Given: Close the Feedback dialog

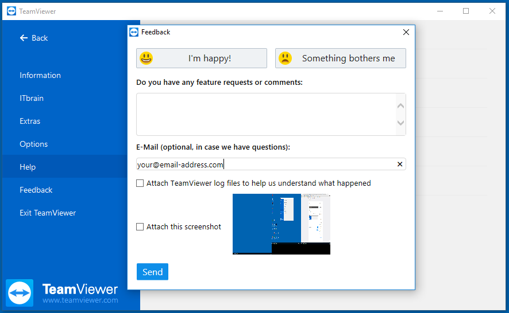Looking at the screenshot, I should coord(406,32).
